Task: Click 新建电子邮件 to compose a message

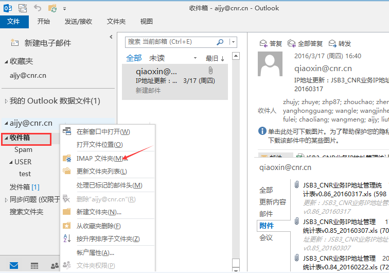Action: coord(41,43)
